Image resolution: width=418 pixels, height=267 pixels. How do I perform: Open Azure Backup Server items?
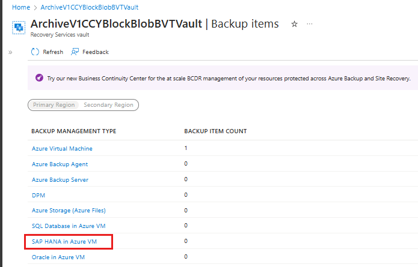point(60,180)
